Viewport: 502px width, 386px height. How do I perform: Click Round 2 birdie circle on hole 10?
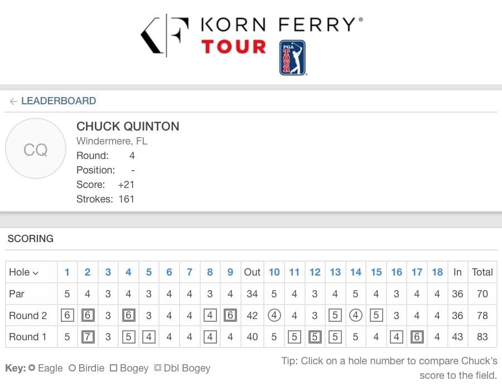point(274,315)
